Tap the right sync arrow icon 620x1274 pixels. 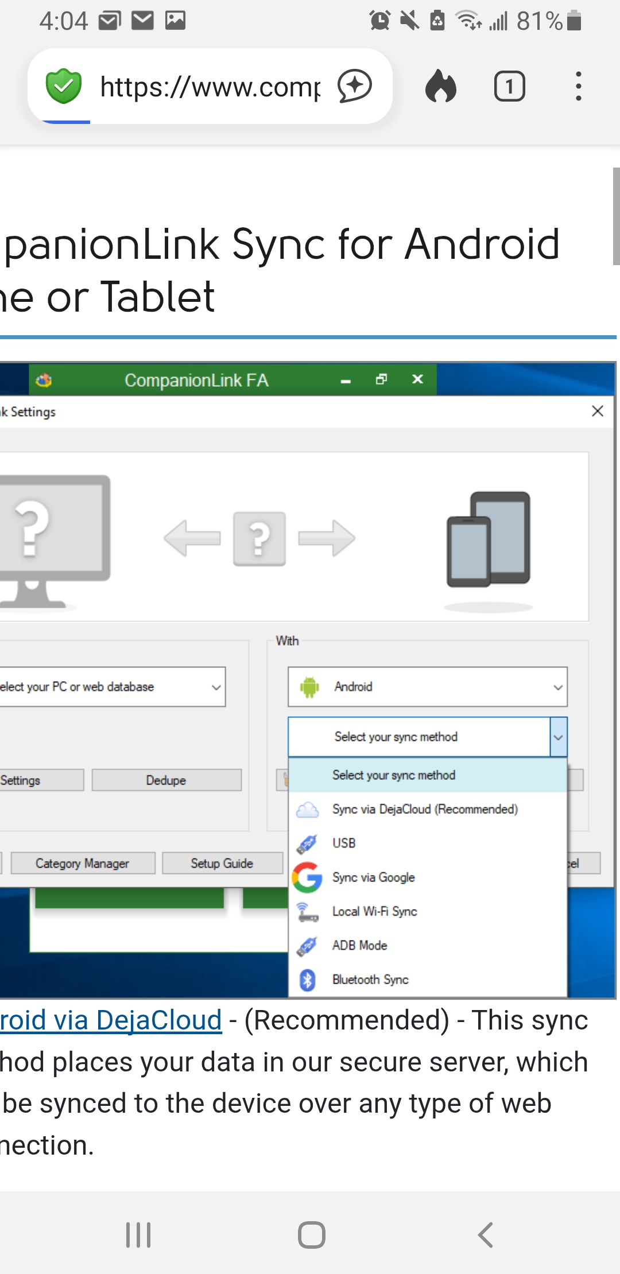tap(327, 538)
